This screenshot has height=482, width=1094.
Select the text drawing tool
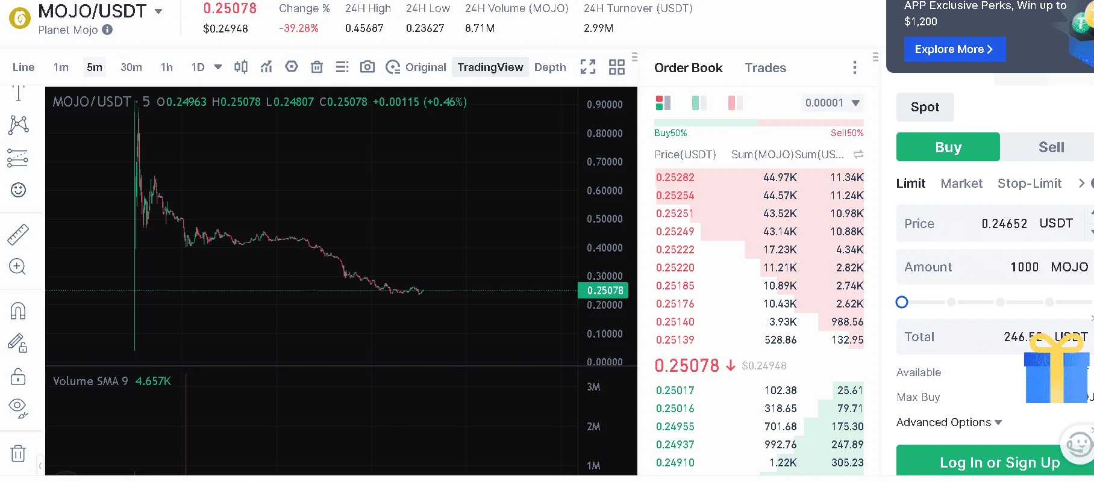point(19,93)
